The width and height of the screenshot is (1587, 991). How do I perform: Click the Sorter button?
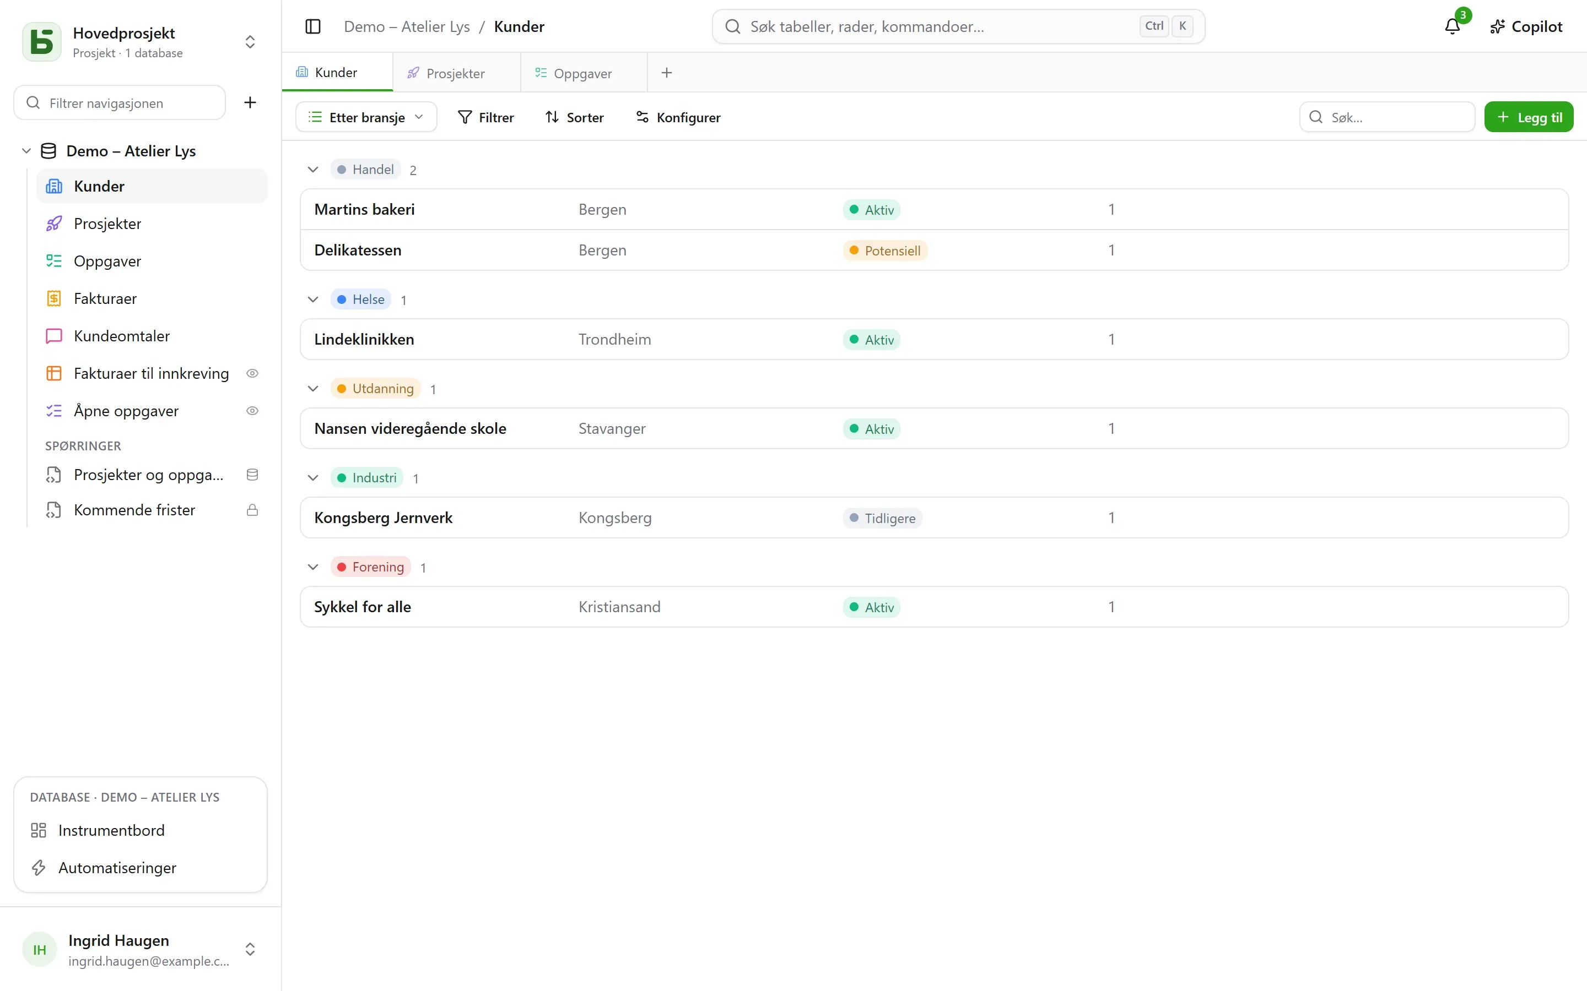tap(575, 117)
